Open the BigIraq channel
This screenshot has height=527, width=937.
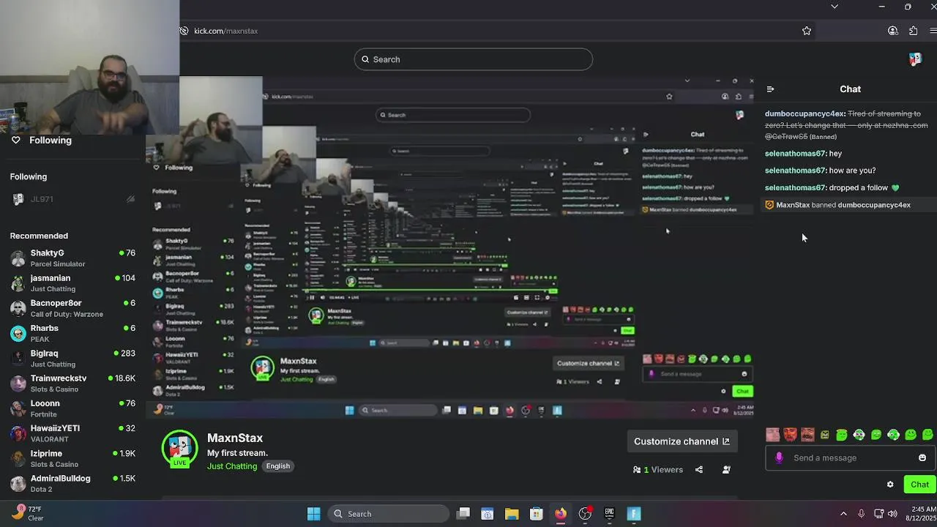[73, 359]
